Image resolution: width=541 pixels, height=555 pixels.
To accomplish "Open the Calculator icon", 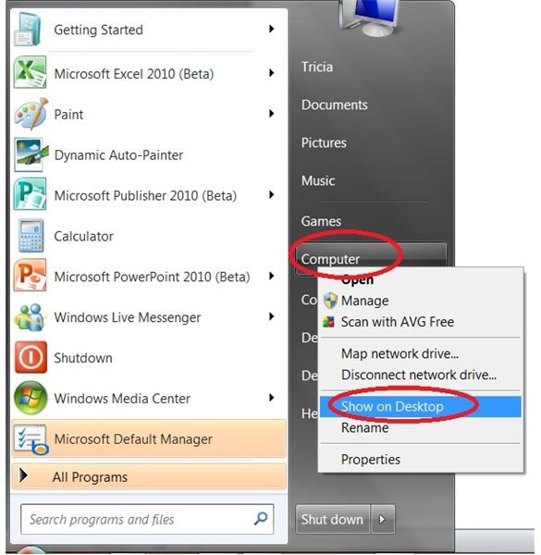I will 31,235.
